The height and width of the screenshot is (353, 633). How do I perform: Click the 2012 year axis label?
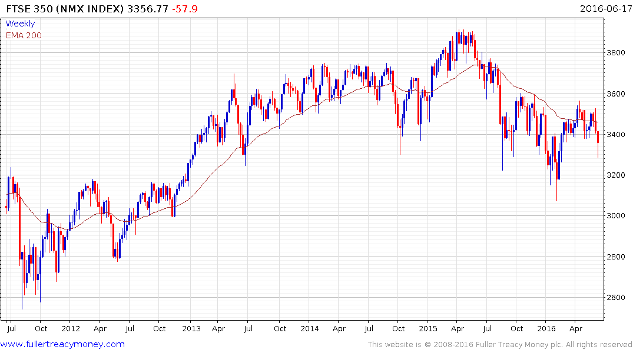click(71, 329)
